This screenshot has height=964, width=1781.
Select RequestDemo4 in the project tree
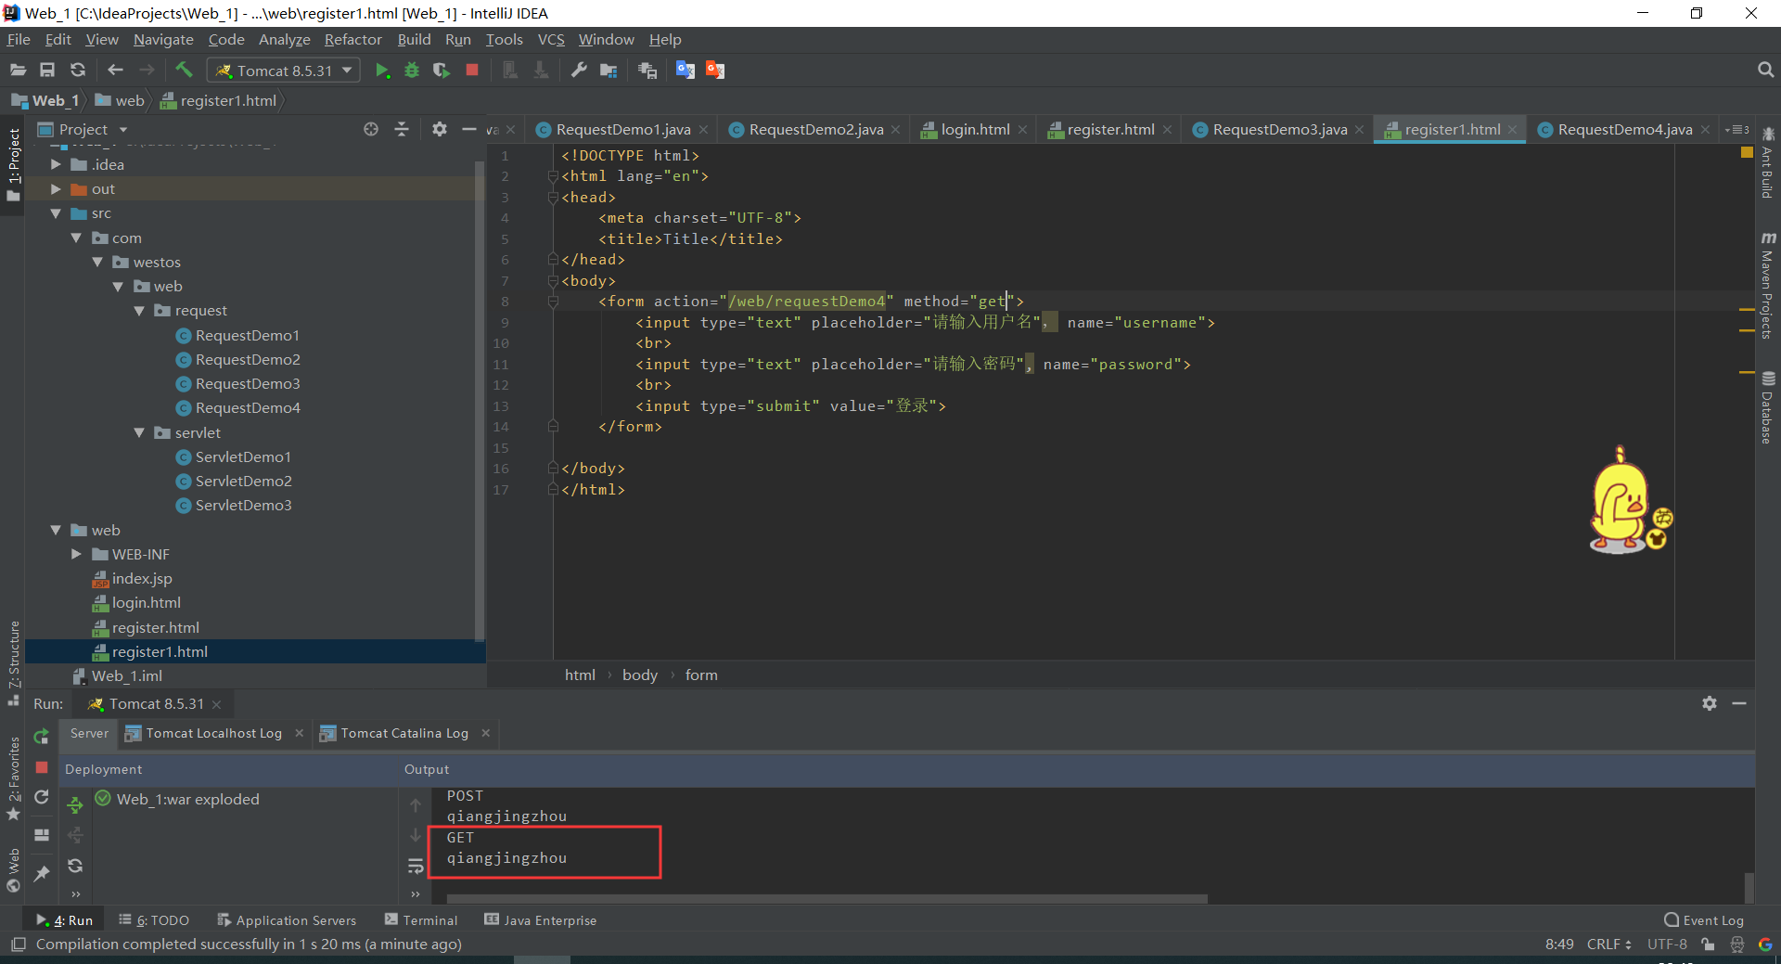tap(248, 407)
